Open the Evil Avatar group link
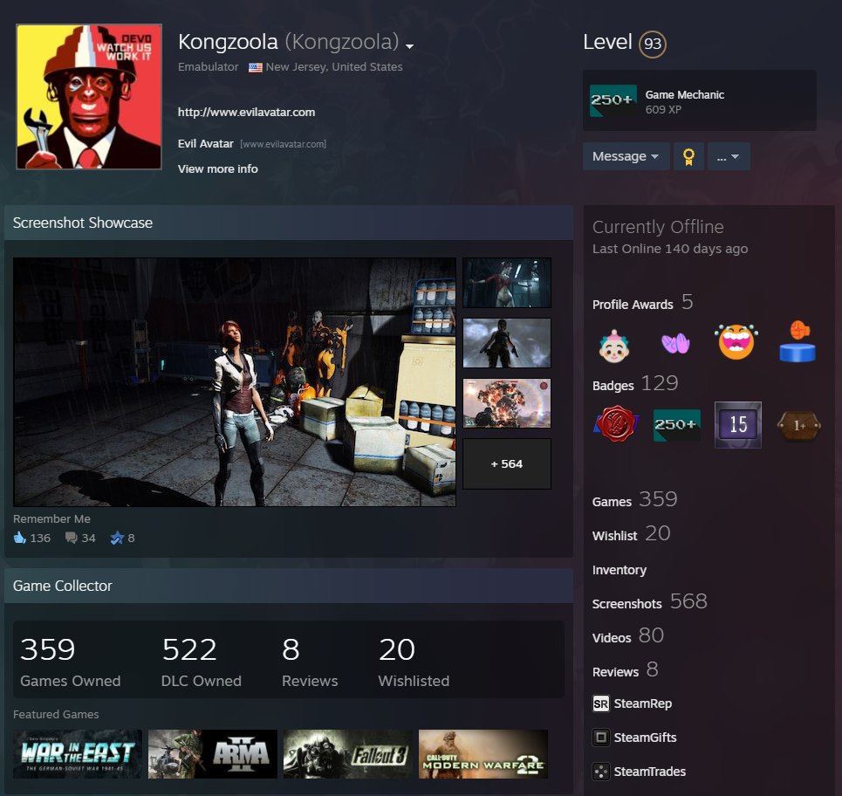Screen dimensions: 842x796 pyautogui.click(x=206, y=144)
